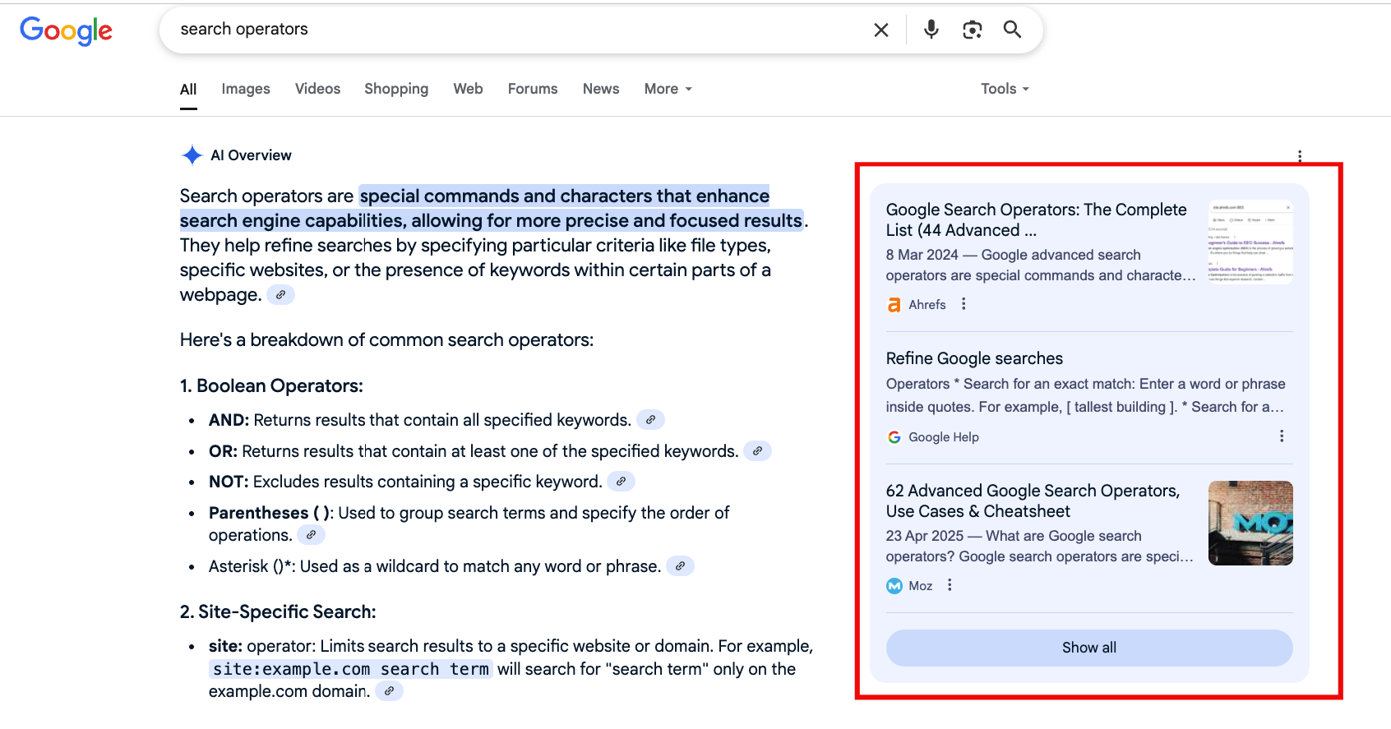The width and height of the screenshot is (1391, 729).
Task: Select the Forums tab
Action: [532, 89]
